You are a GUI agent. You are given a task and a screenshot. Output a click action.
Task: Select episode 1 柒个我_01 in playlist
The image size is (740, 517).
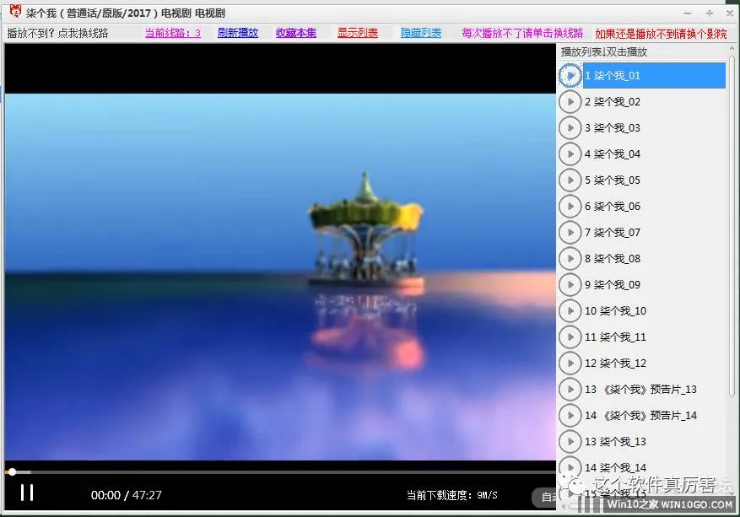(654, 75)
